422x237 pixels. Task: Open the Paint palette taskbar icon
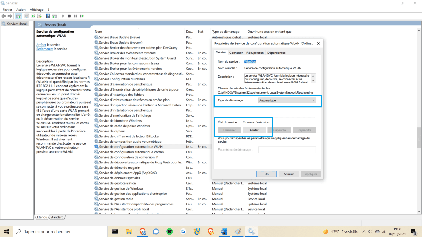(238, 232)
